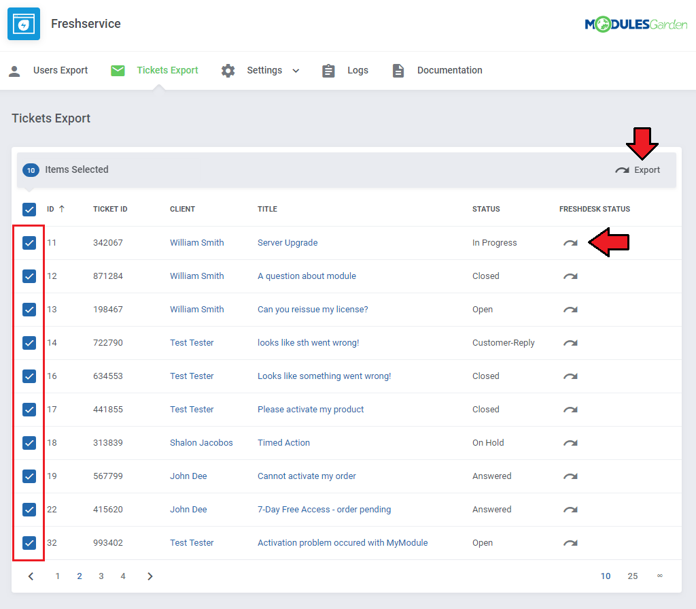Image resolution: width=696 pixels, height=609 pixels.
Task: Click the '10' items selected badge
Action: pos(31,170)
